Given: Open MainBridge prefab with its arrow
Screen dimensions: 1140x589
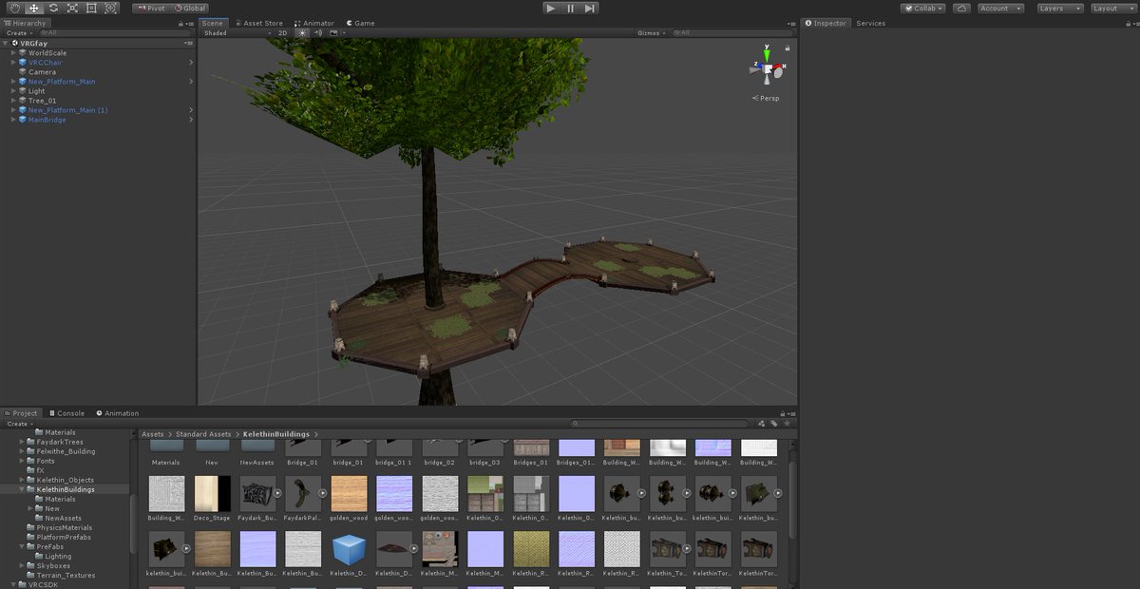Looking at the screenshot, I should [191, 120].
